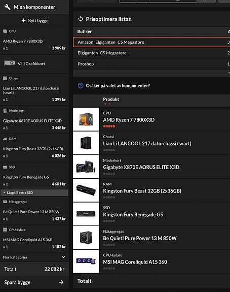Viewport: 230px width, 292px height.
Task: Open the Kingston Fury Beast RAM thumbnail
Action: (x=86, y=190)
